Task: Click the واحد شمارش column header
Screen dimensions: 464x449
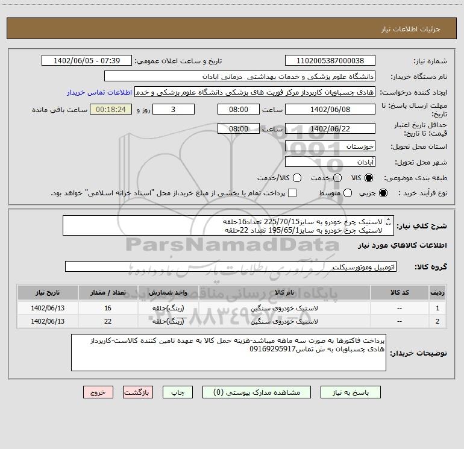Action: [168, 292]
